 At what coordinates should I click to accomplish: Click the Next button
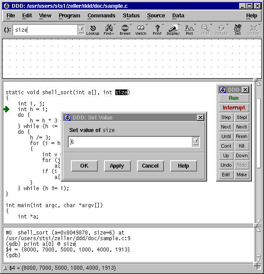(226, 127)
